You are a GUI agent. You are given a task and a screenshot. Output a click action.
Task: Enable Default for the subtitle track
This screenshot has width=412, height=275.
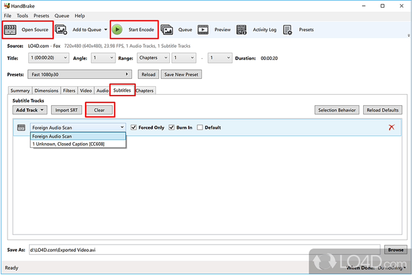[200, 127]
